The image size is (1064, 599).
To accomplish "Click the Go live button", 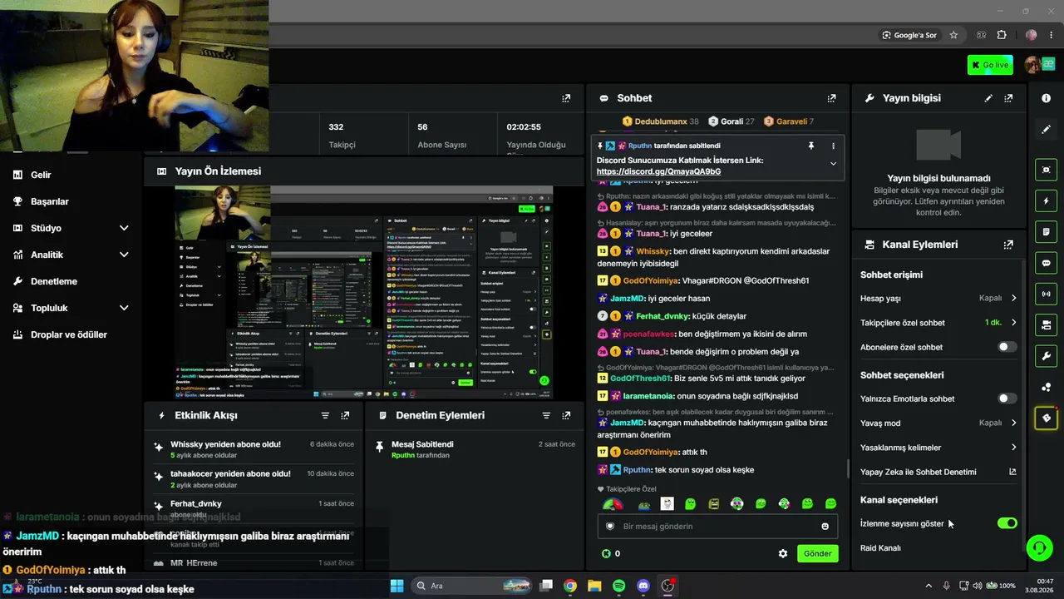I will point(990,65).
